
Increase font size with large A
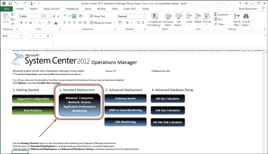[x=54, y=16]
